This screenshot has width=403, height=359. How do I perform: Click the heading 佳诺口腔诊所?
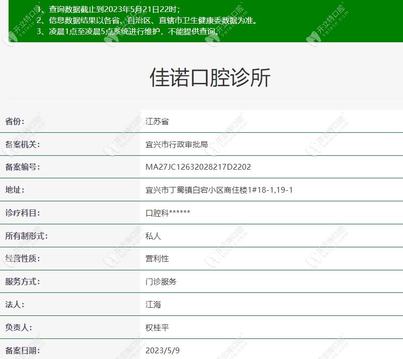(x=210, y=77)
